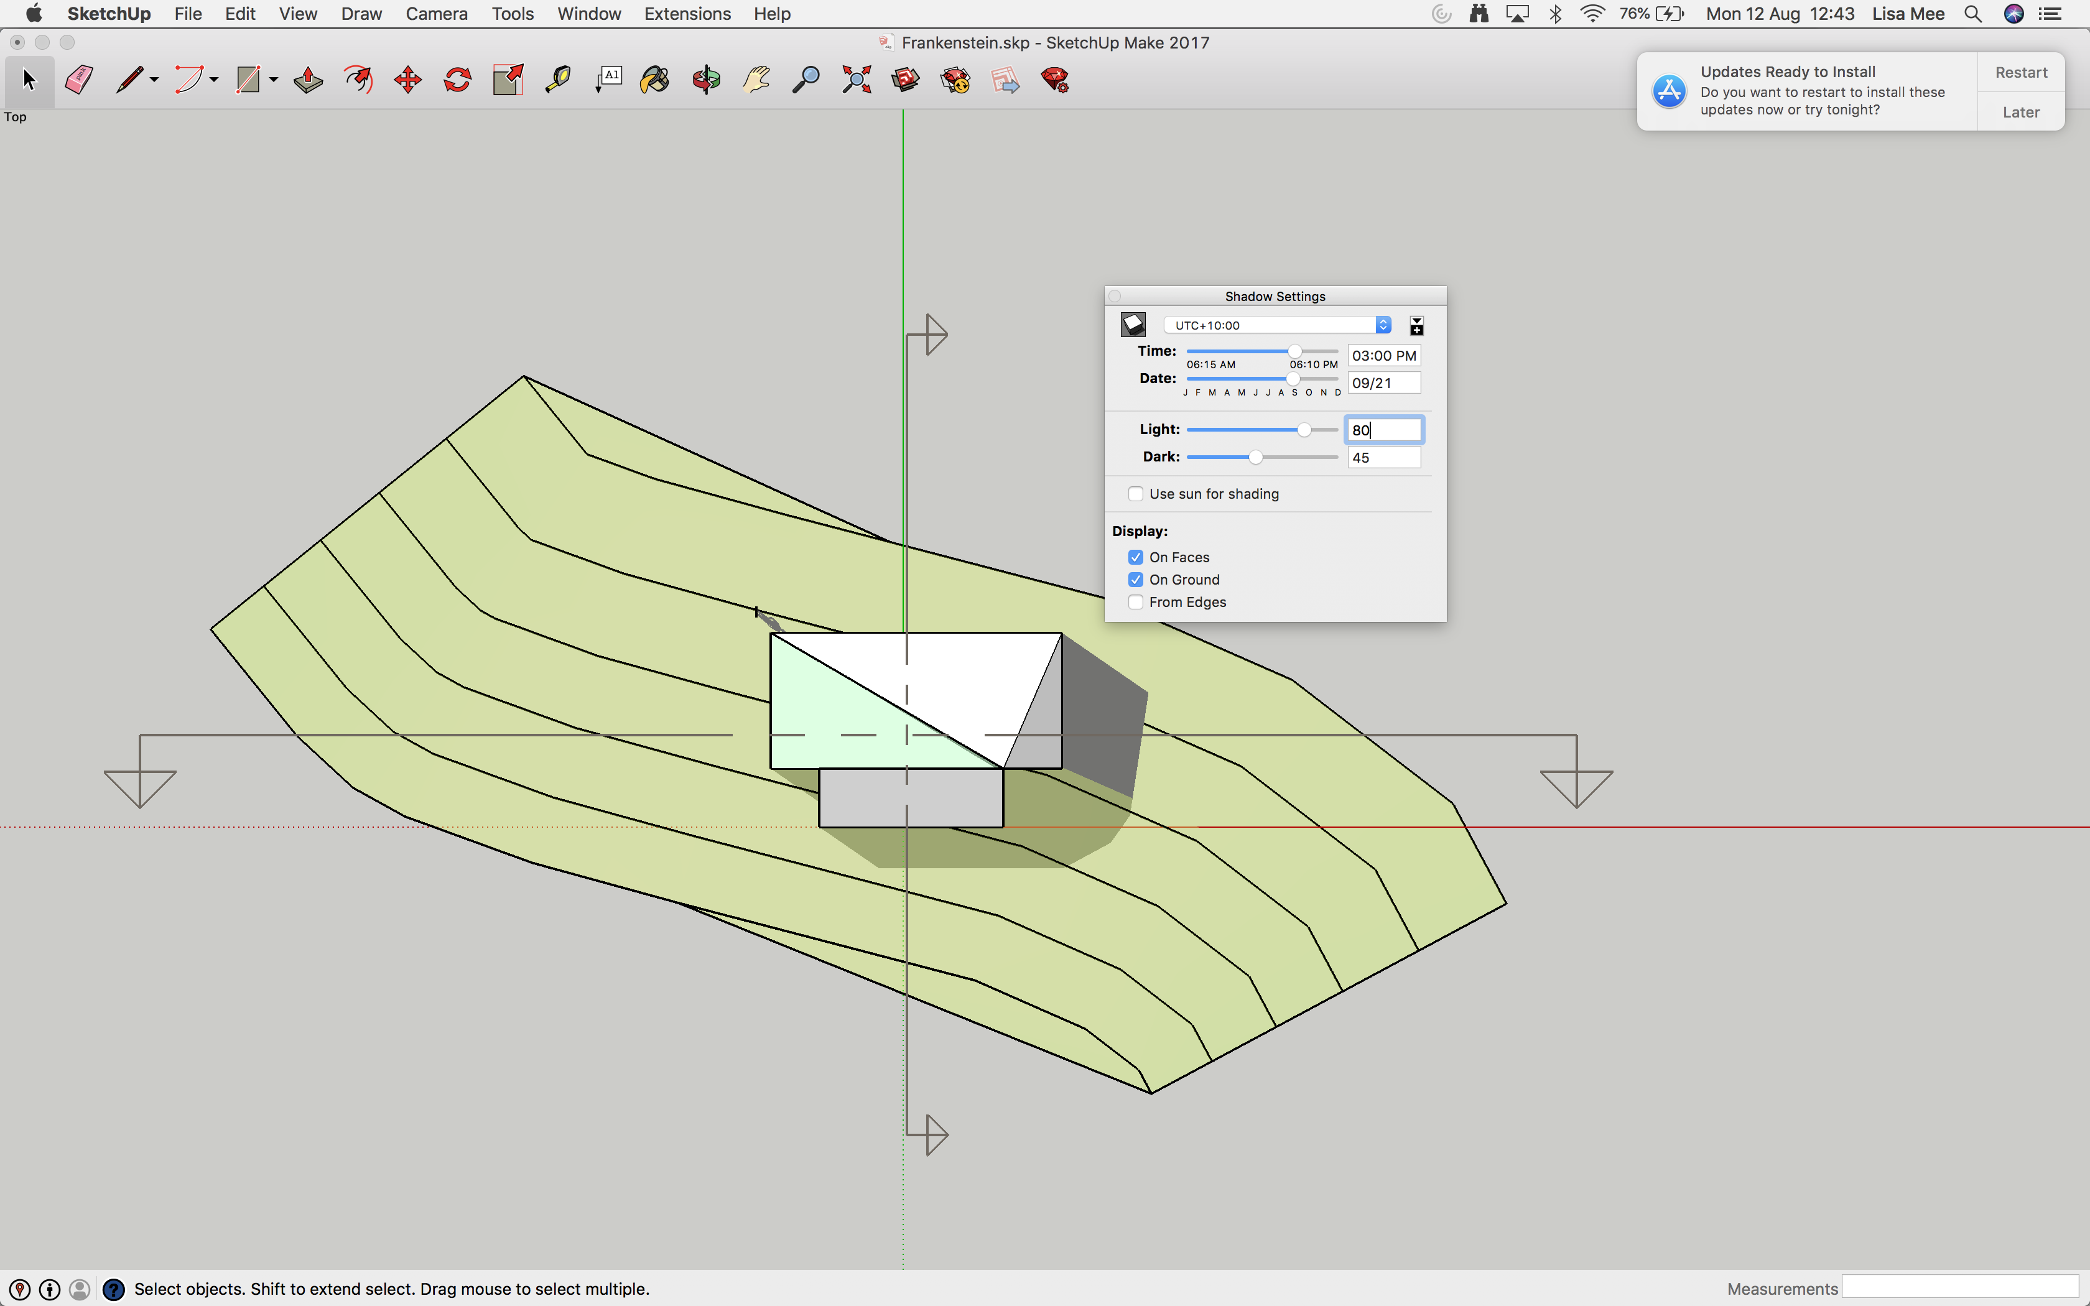Open the Extensions menu
Image resolution: width=2090 pixels, height=1306 pixels.
click(x=687, y=14)
